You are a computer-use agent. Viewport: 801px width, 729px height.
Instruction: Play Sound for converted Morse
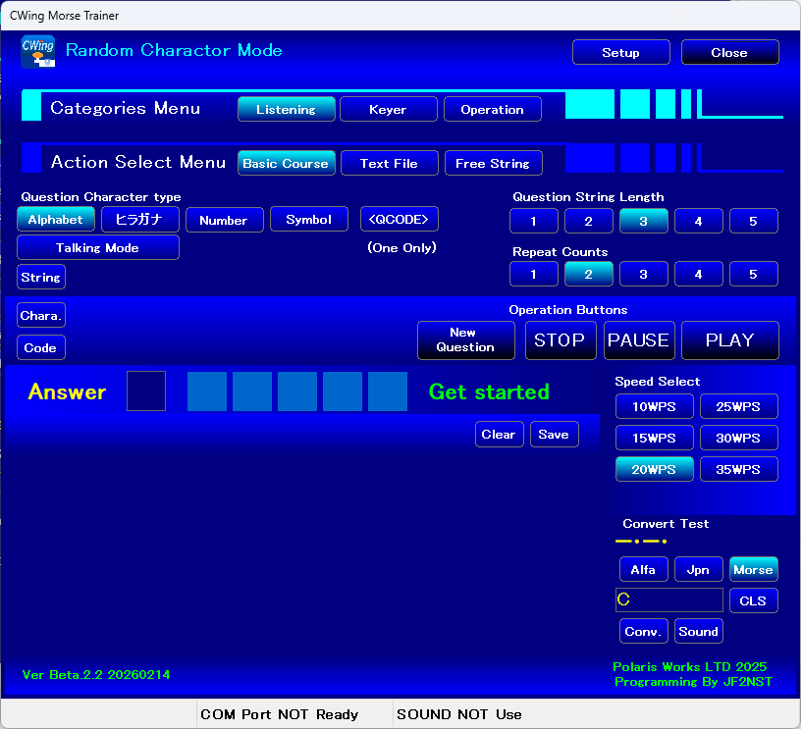click(x=698, y=632)
